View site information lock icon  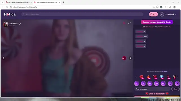[11, 7]
